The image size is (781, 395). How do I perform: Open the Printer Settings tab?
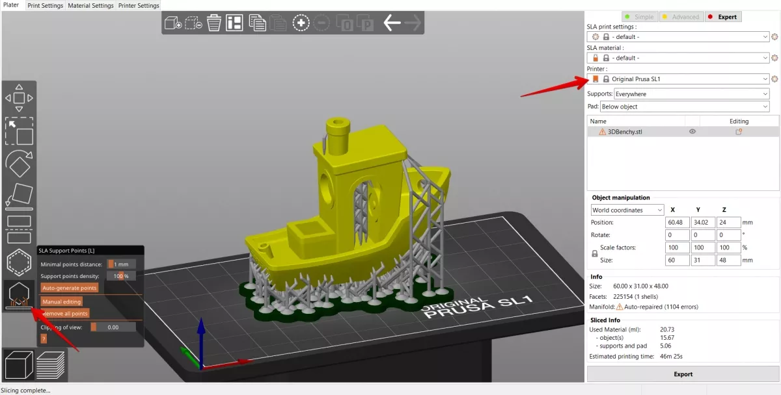(139, 5)
